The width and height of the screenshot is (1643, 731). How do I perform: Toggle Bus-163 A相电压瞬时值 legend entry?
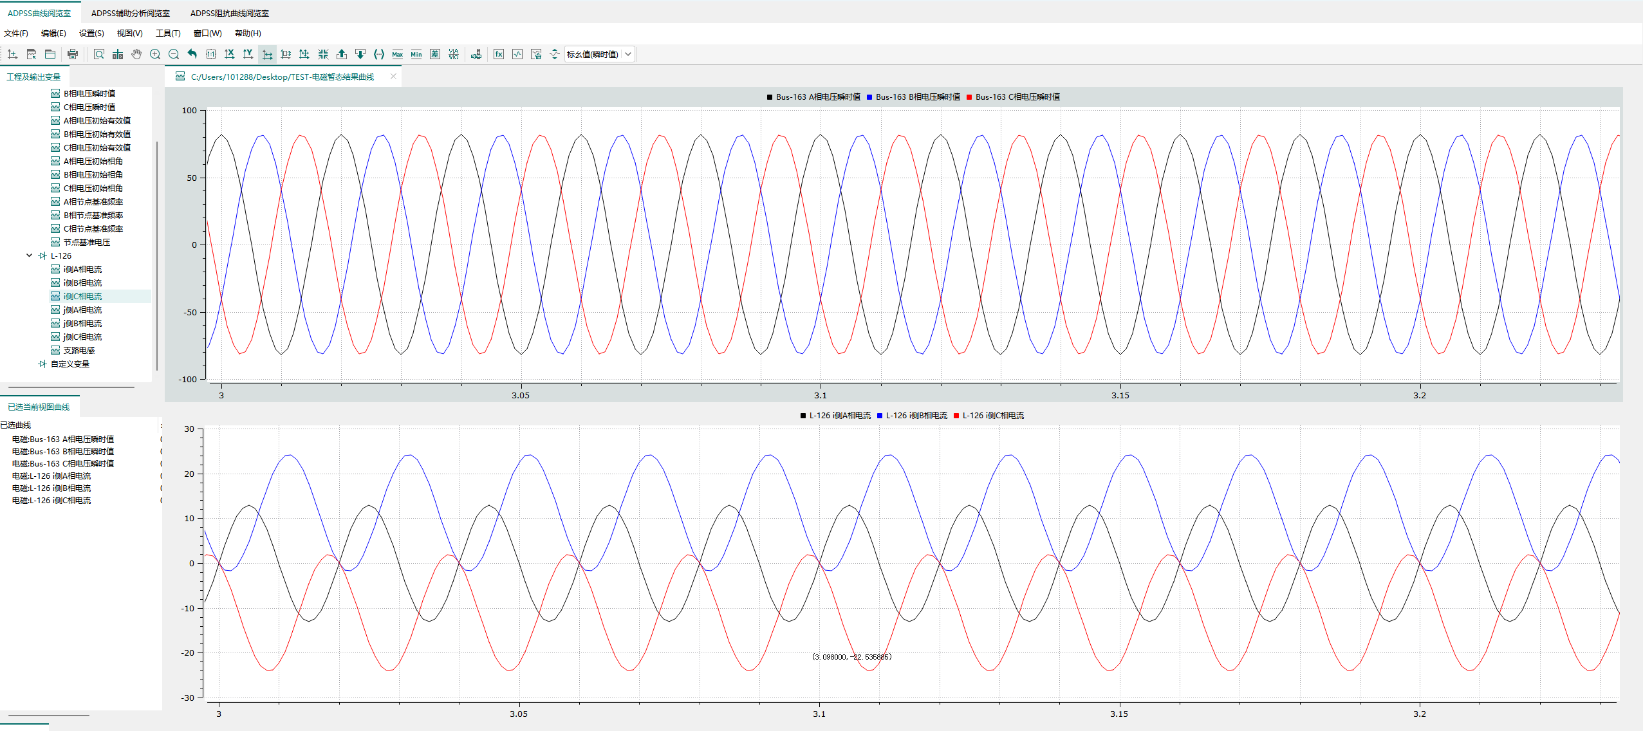pyautogui.click(x=817, y=97)
